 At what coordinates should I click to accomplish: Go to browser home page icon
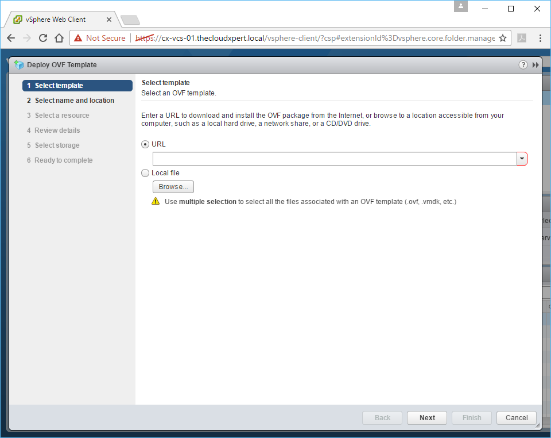coord(59,38)
